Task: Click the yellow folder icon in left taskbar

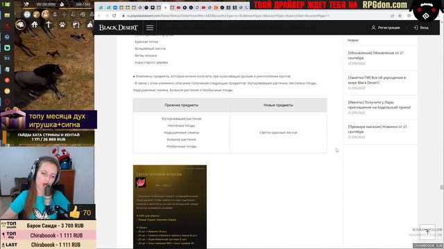Action: (x=7, y=15)
